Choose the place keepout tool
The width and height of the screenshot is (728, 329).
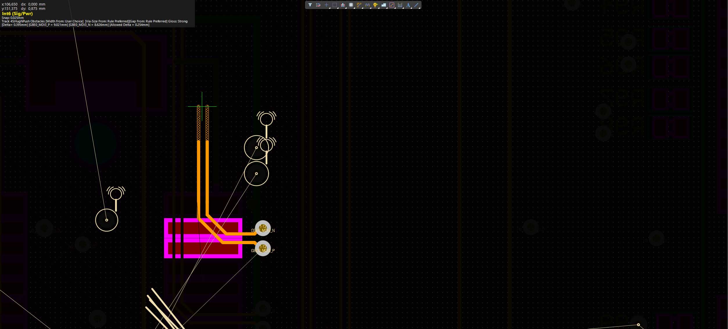pos(392,5)
